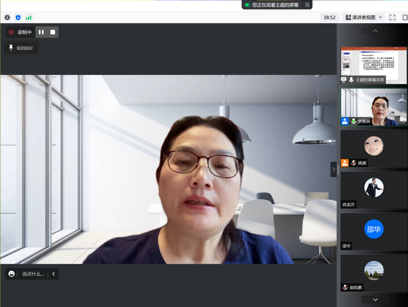Click the blue security shield icon
This screenshot has width=408, height=307.
pyautogui.click(x=18, y=17)
